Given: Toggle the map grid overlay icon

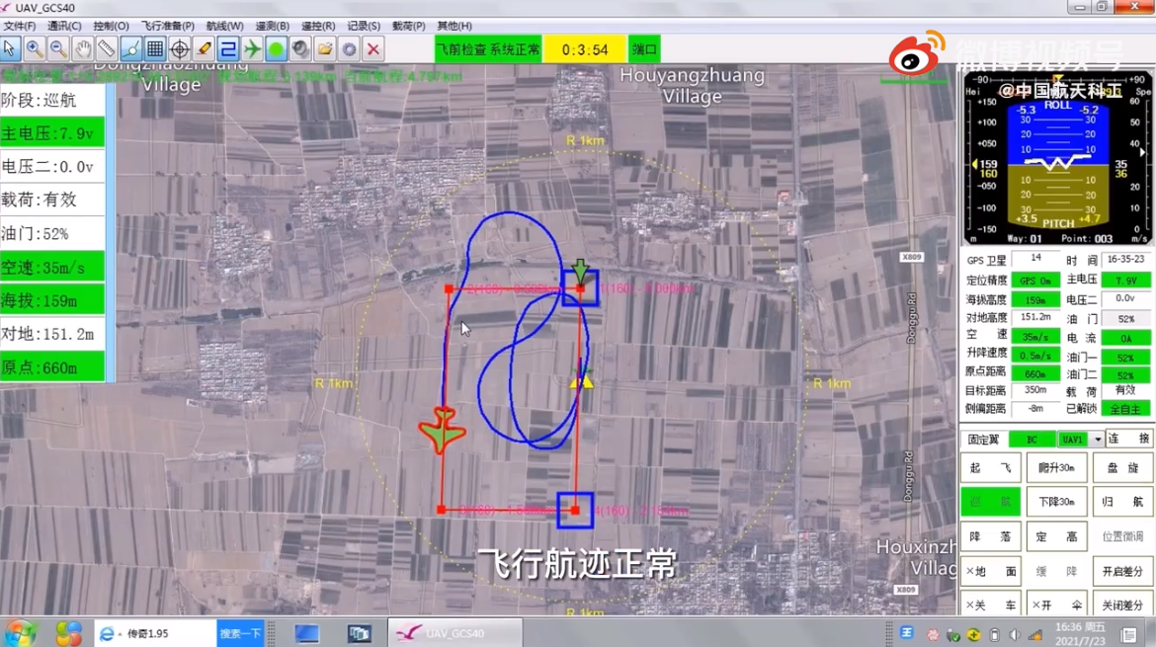Looking at the screenshot, I should click(155, 48).
